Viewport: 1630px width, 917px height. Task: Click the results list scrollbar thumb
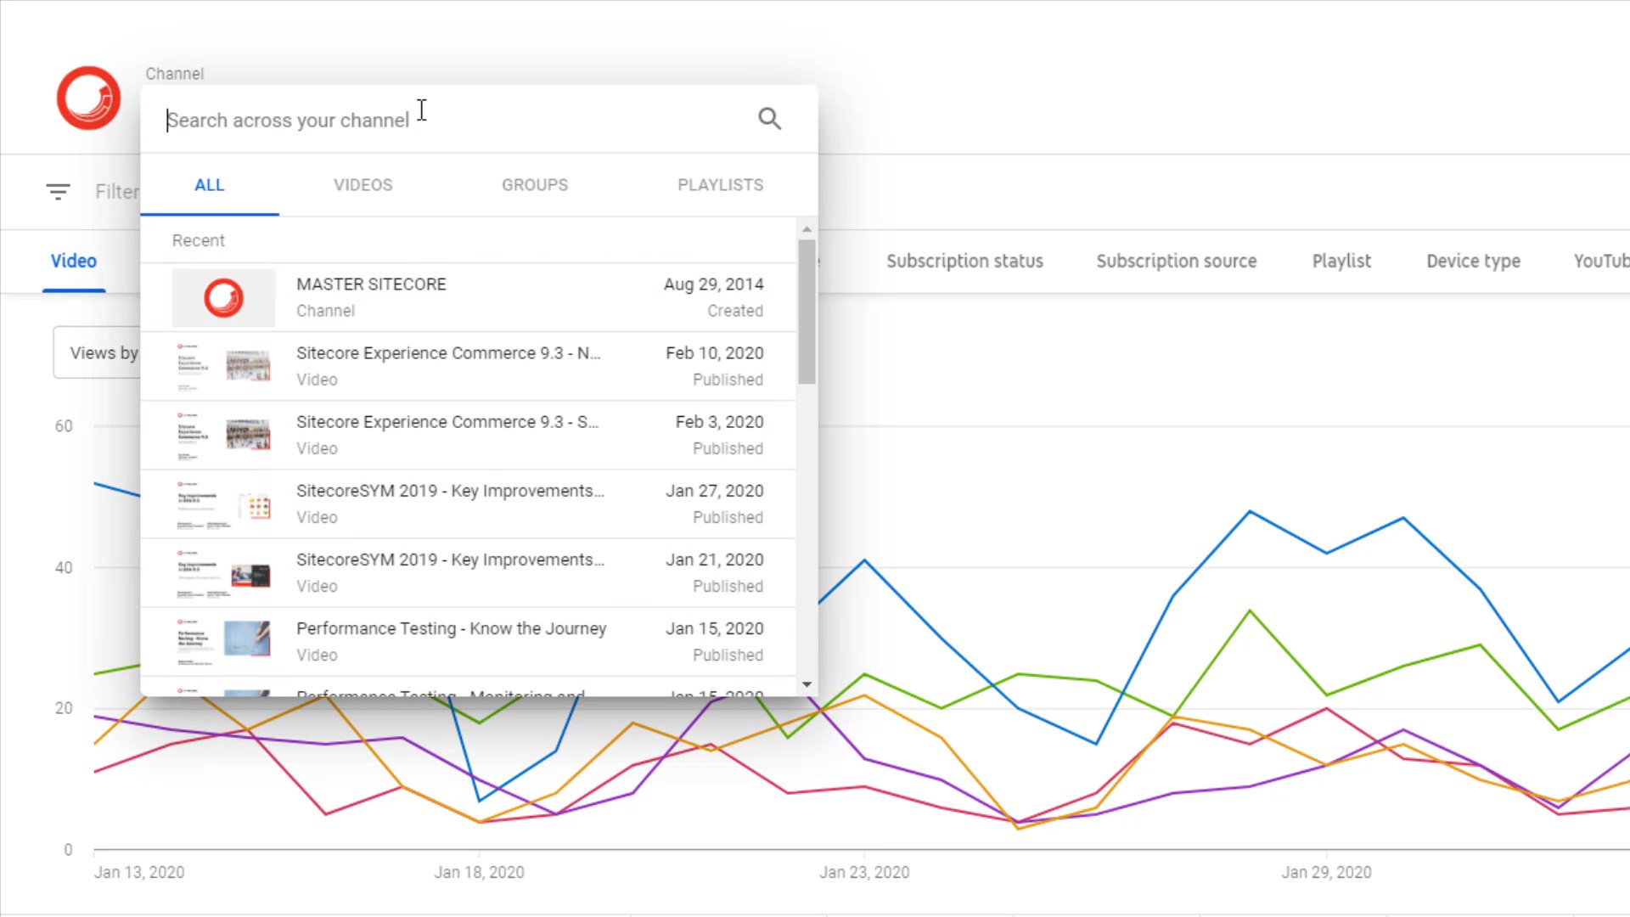click(807, 310)
